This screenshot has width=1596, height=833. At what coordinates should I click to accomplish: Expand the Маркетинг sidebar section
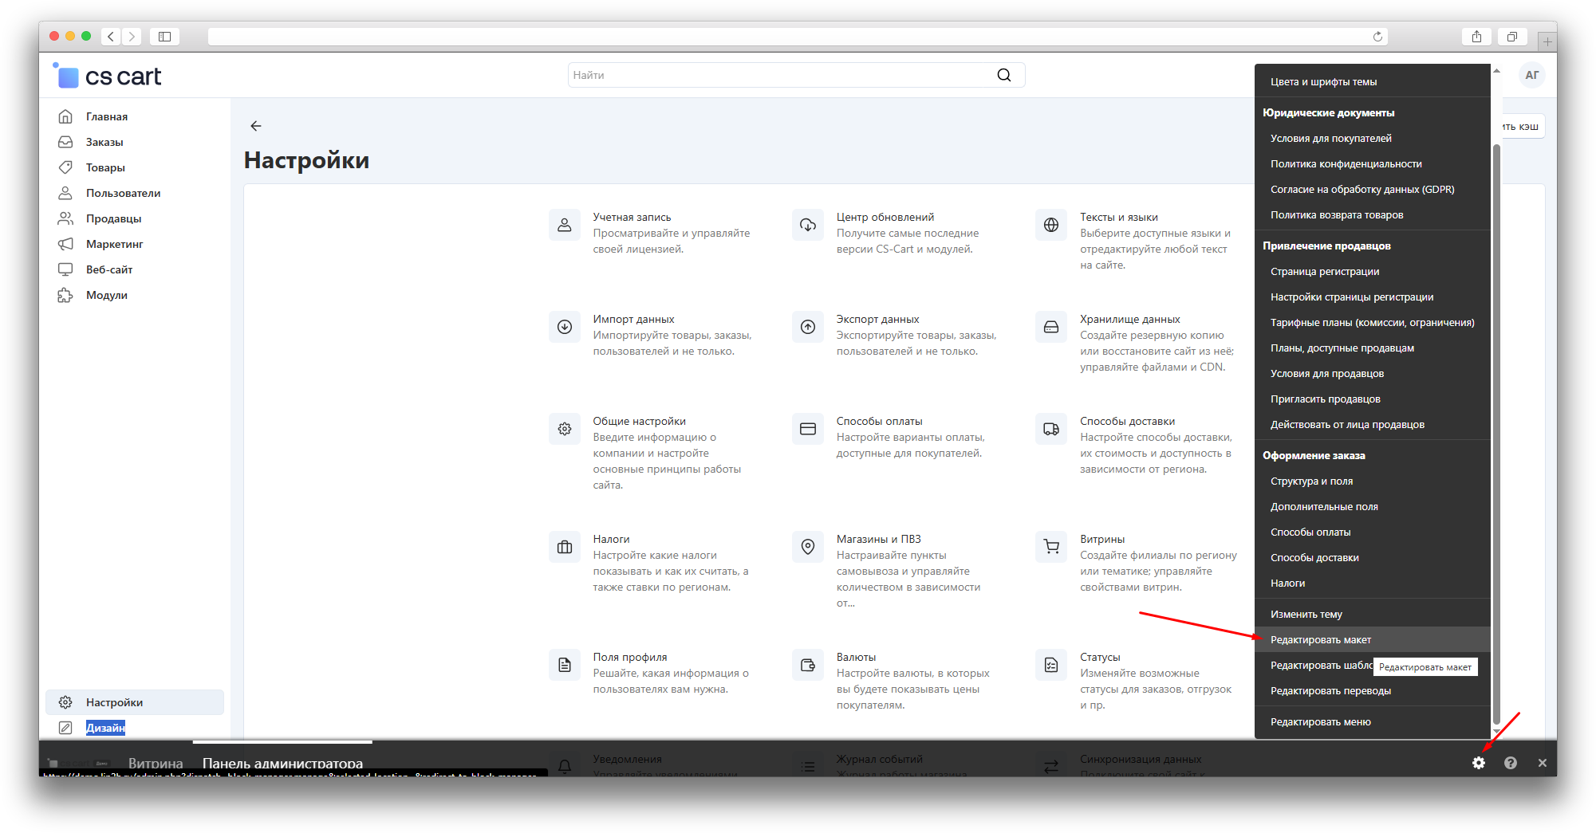tap(114, 244)
